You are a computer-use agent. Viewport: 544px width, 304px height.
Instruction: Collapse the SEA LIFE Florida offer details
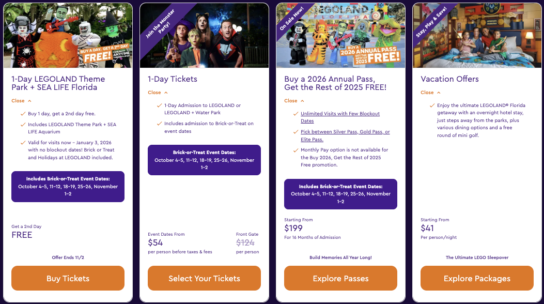click(22, 101)
